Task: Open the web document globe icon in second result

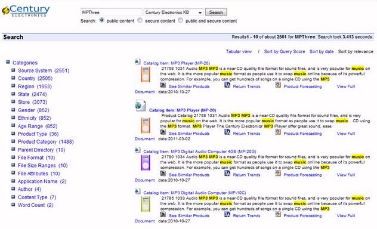Action: [x=140, y=106]
